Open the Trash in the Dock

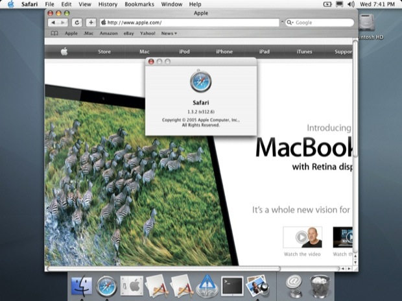coord(320,285)
